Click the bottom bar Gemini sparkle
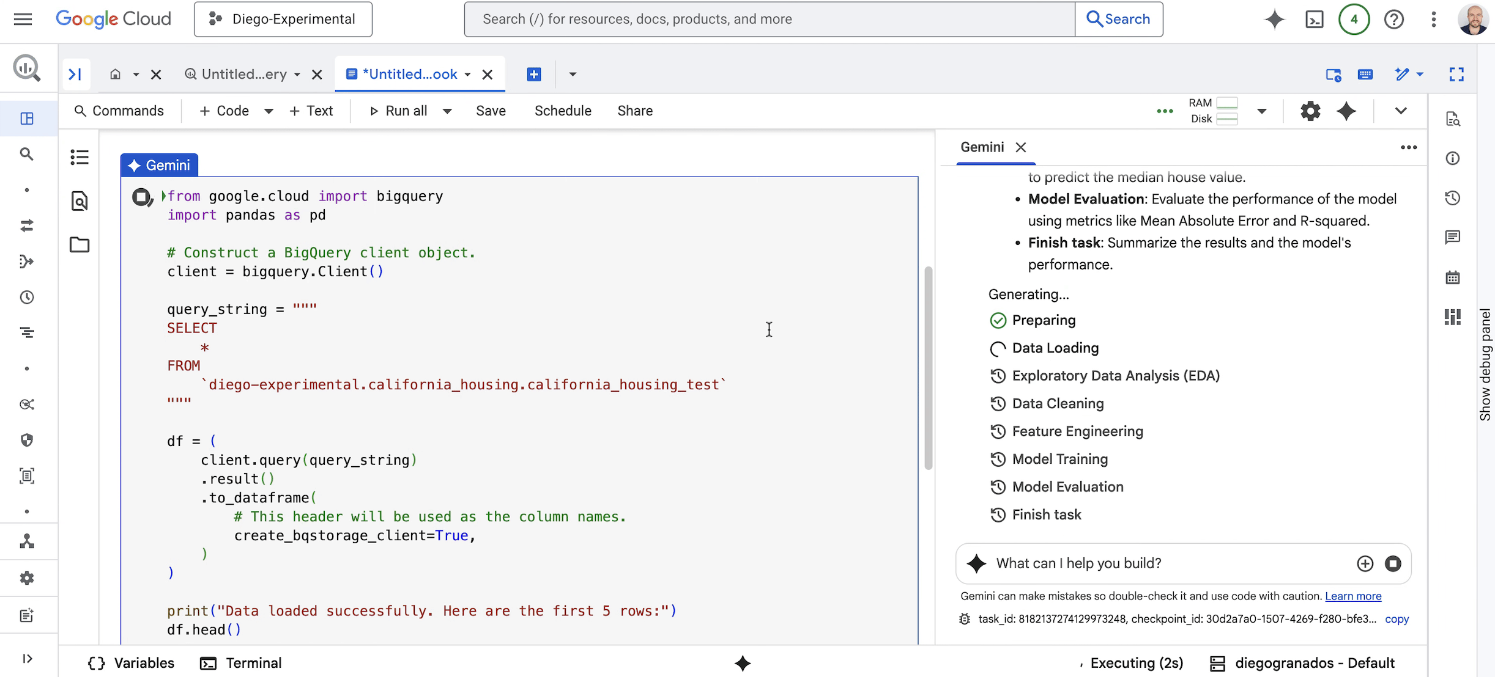 743,663
